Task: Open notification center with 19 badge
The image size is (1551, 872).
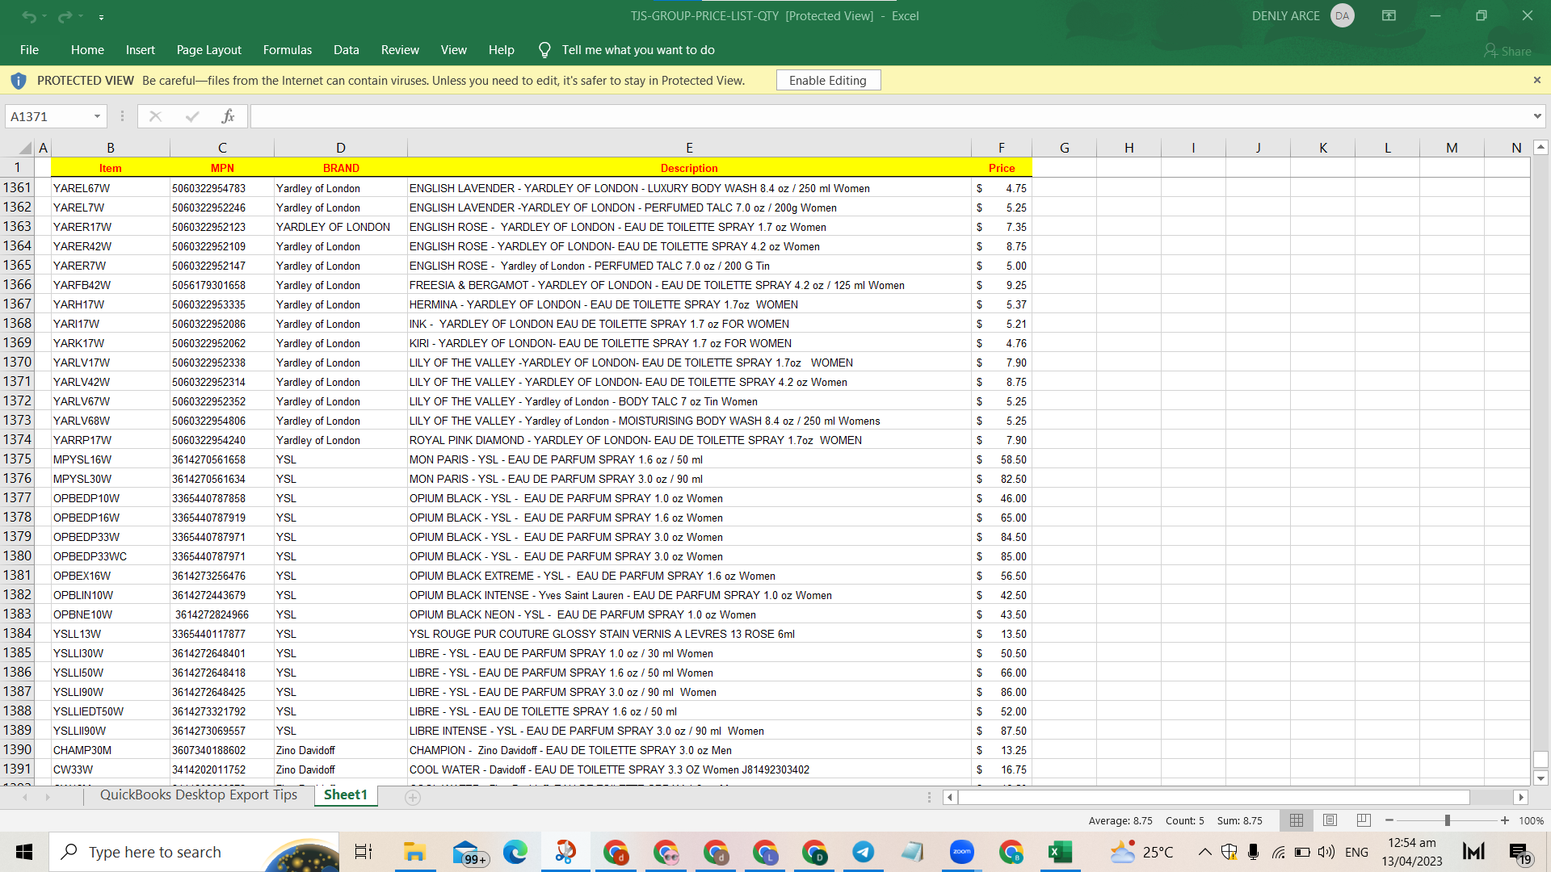Action: (1519, 853)
